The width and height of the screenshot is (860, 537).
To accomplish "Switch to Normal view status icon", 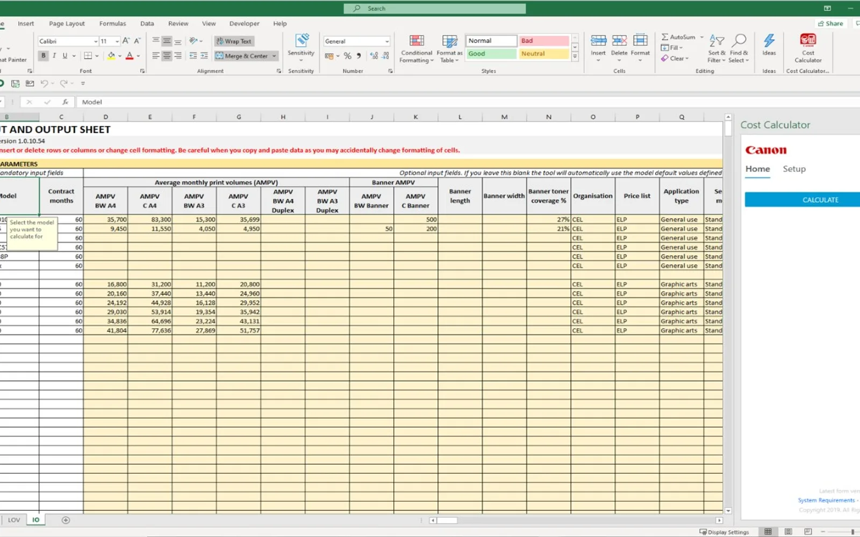I will pyautogui.click(x=768, y=532).
